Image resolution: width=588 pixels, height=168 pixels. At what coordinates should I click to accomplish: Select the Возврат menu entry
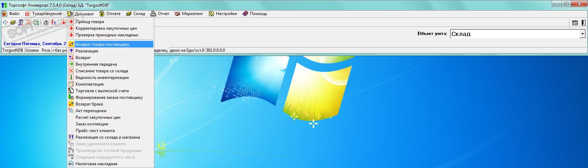click(x=111, y=58)
